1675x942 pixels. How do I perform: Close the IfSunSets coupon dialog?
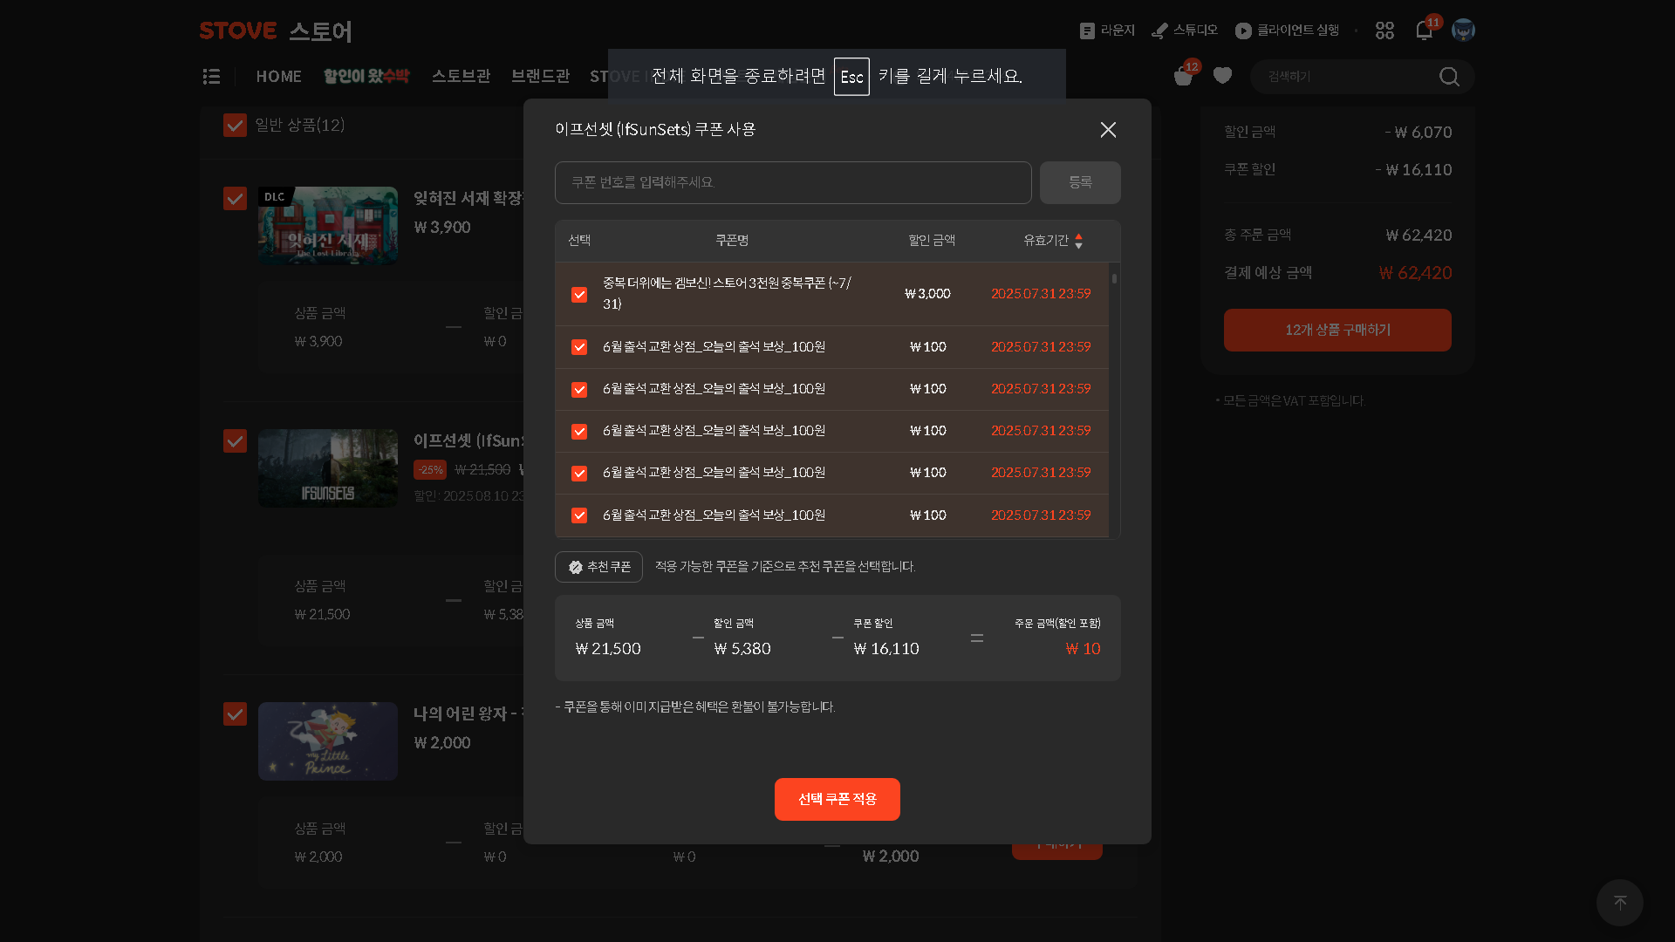coord(1108,129)
